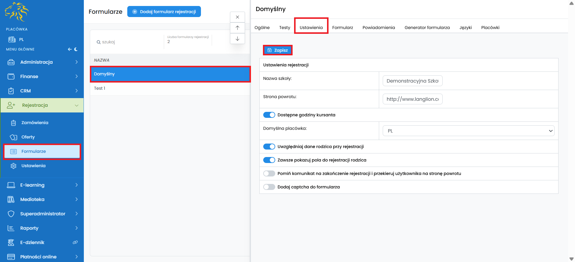Click the szukaj search field
The height and width of the screenshot is (262, 575).
coord(129,42)
